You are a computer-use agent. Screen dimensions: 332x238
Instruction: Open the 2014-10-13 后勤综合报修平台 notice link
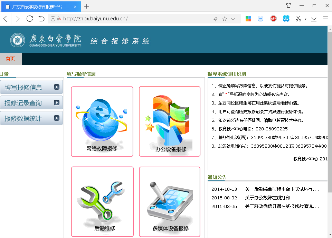[282, 189]
